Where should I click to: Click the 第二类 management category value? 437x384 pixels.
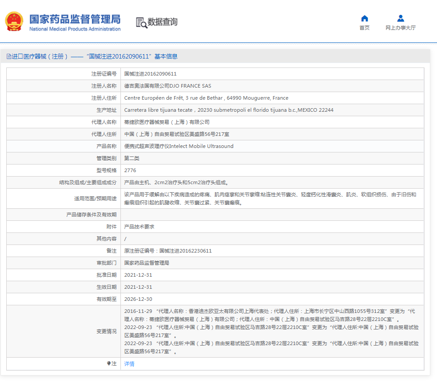[132, 158]
